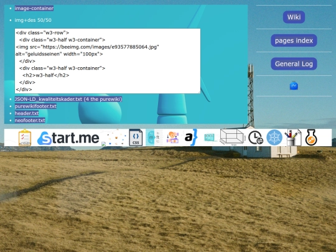
Task: Open the black 'a' with blue brace icon
Action: point(191,138)
